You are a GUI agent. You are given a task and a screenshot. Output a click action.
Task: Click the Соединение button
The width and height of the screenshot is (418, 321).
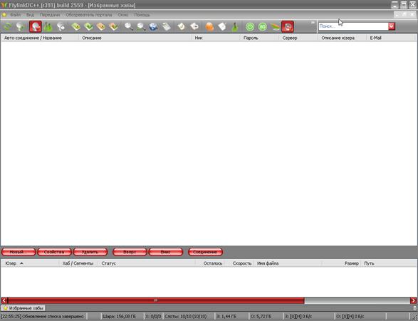click(x=205, y=252)
